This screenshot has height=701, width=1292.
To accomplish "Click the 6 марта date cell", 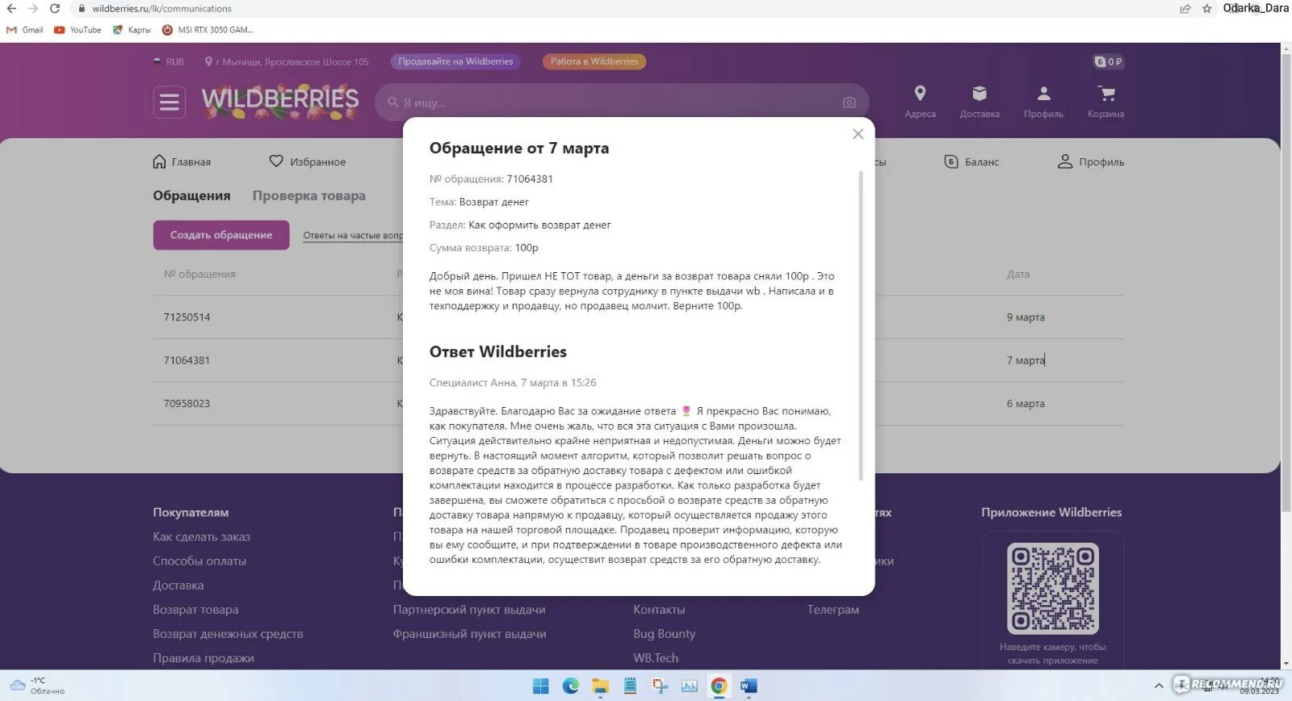I will point(1026,403).
